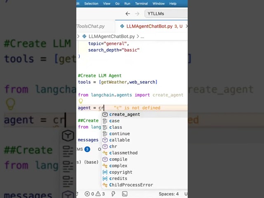Click the ChildProcessError class icon
The image size is (264, 198).
pyautogui.click(x=105, y=185)
